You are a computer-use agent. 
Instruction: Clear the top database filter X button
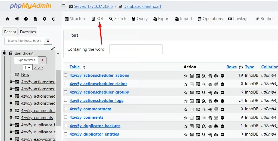(x=48, y=41)
